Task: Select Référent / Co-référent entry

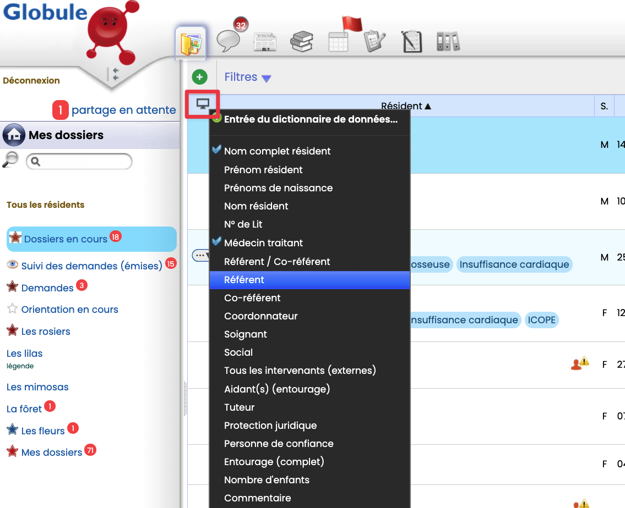Action: (x=277, y=261)
